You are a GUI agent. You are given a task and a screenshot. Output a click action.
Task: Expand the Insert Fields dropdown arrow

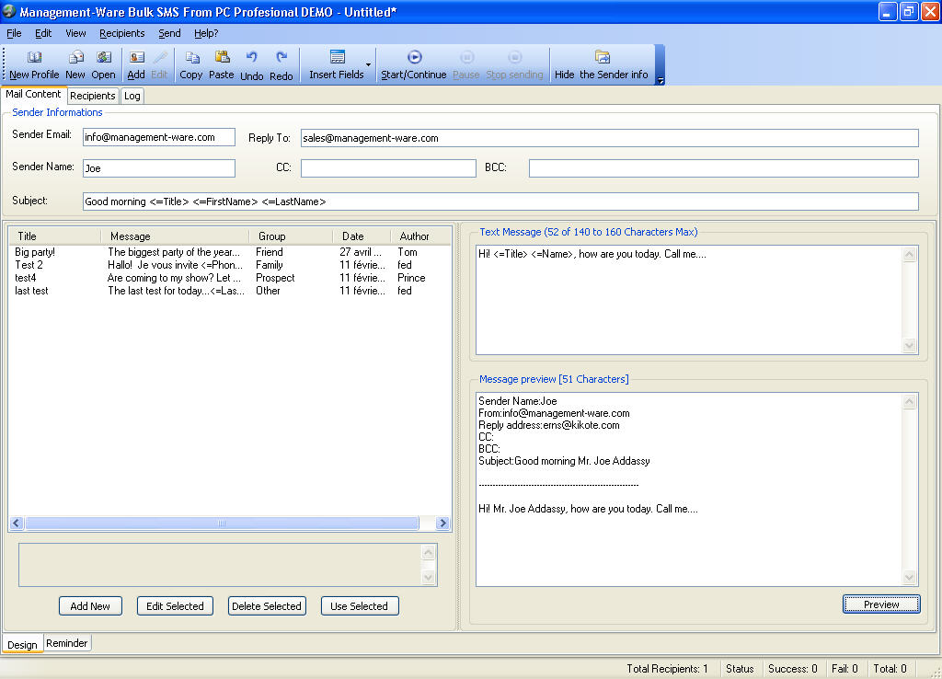coord(369,65)
